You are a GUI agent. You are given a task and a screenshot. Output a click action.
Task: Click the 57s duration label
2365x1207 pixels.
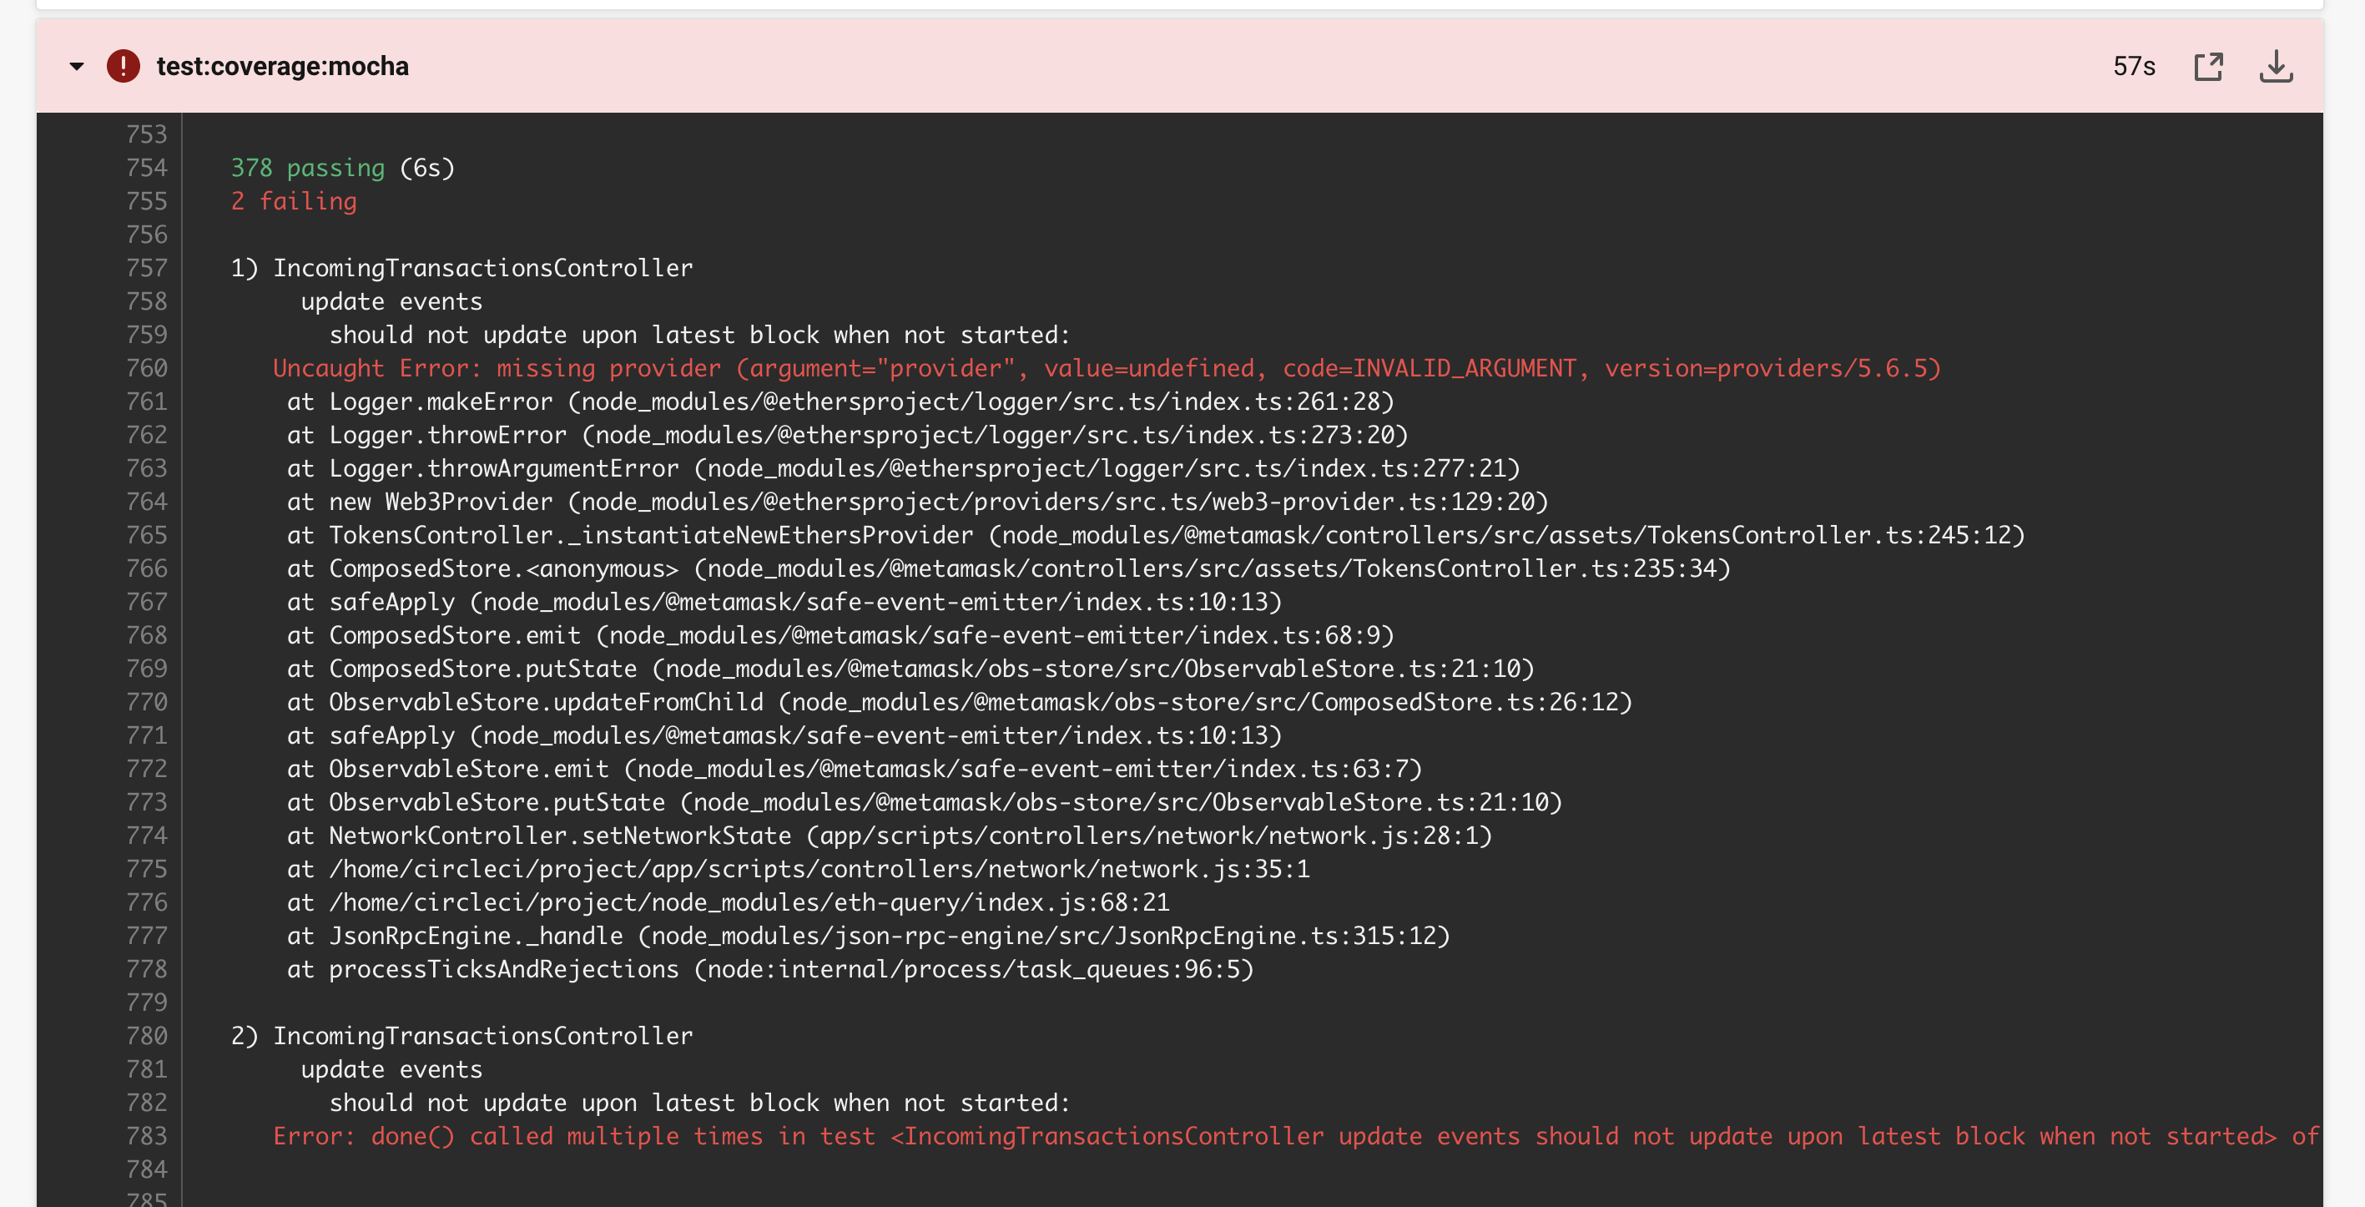coord(2132,65)
